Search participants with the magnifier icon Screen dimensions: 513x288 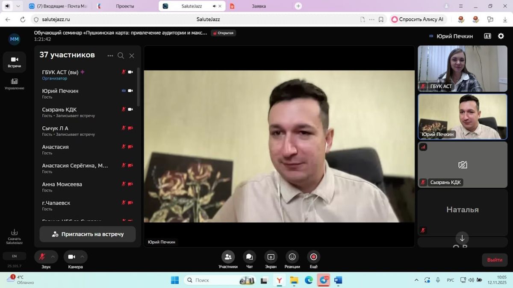(121, 55)
